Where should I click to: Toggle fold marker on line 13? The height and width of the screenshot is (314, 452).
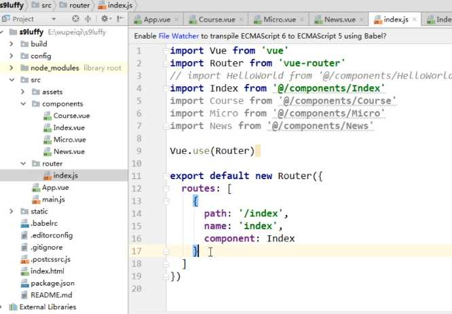166,201
